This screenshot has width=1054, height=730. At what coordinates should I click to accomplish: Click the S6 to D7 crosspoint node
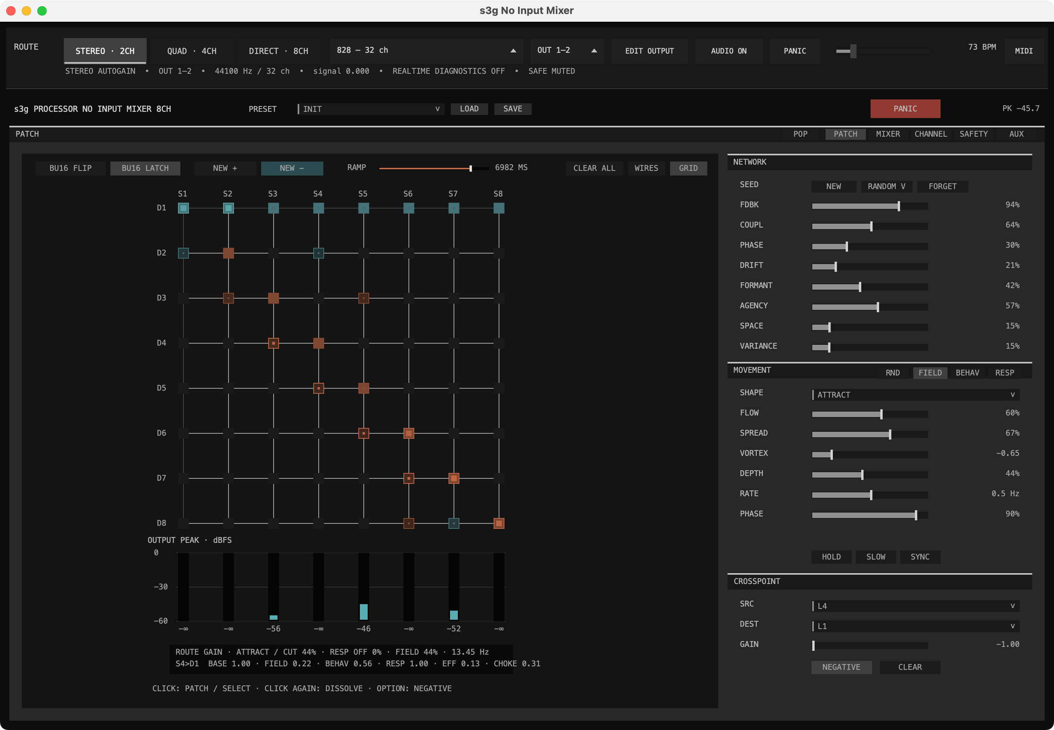(409, 478)
